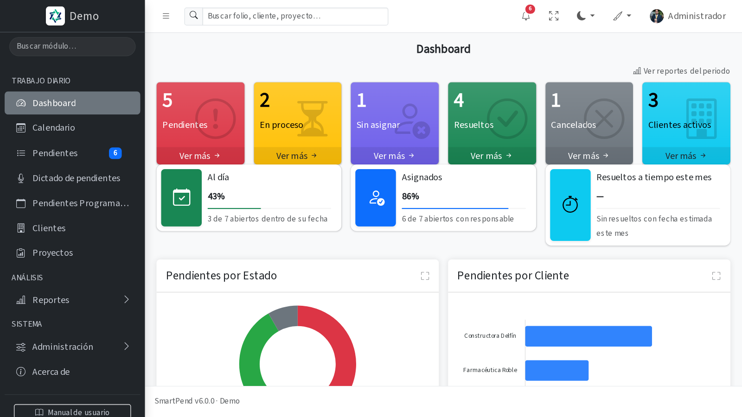This screenshot has height=417, width=742.
Task: Open Calendario from the sidebar
Action: [72, 128]
